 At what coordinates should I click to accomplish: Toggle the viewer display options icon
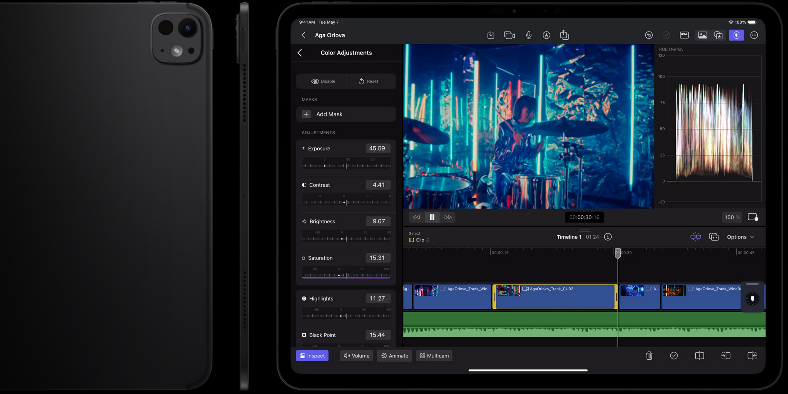pos(753,217)
